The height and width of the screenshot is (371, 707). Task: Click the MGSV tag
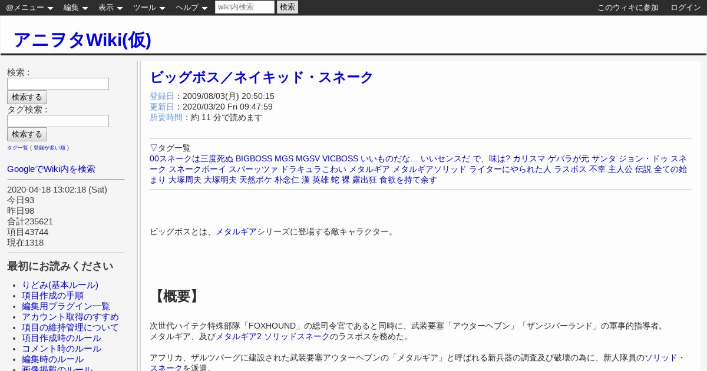pos(308,158)
